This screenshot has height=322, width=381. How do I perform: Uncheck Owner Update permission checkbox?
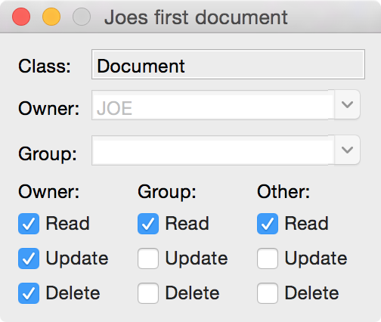[x=29, y=259]
